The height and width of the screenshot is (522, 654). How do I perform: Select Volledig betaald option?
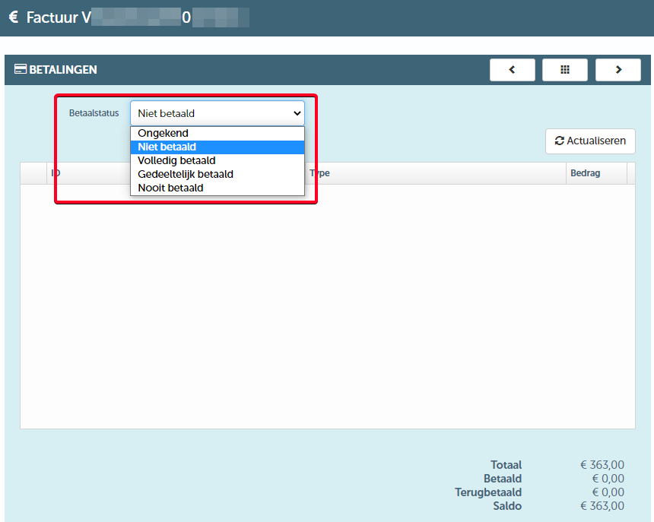[x=217, y=161]
